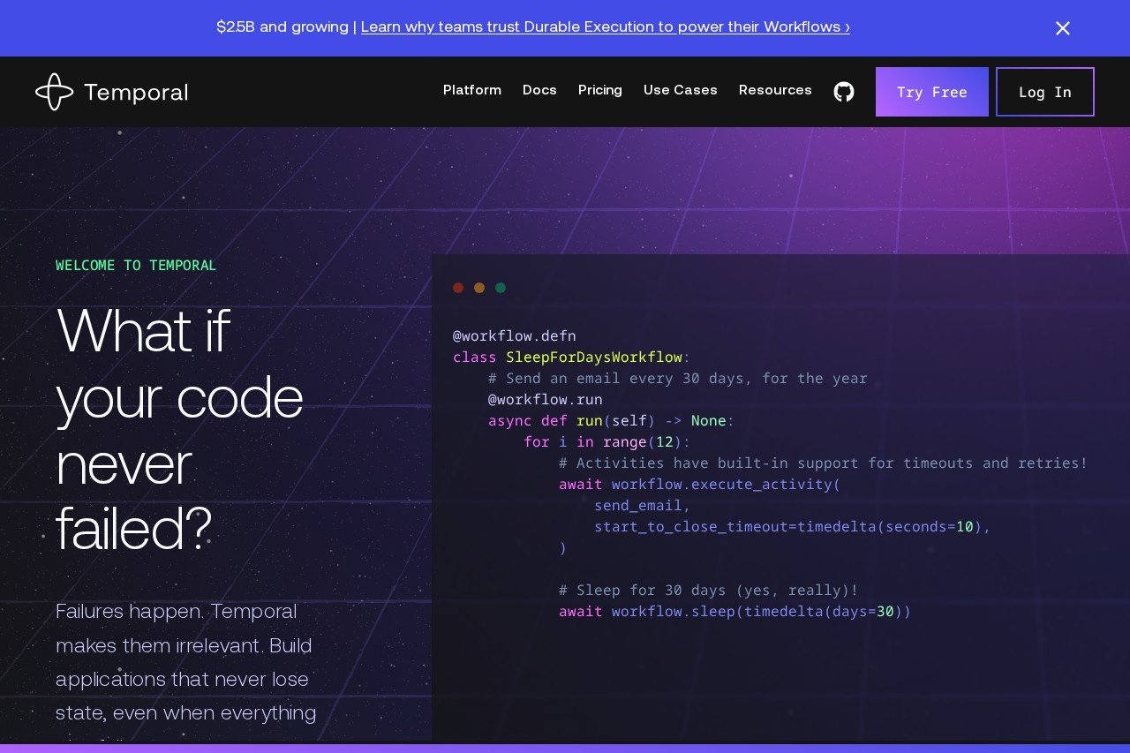Click the Temporal logo icon

[54, 92]
